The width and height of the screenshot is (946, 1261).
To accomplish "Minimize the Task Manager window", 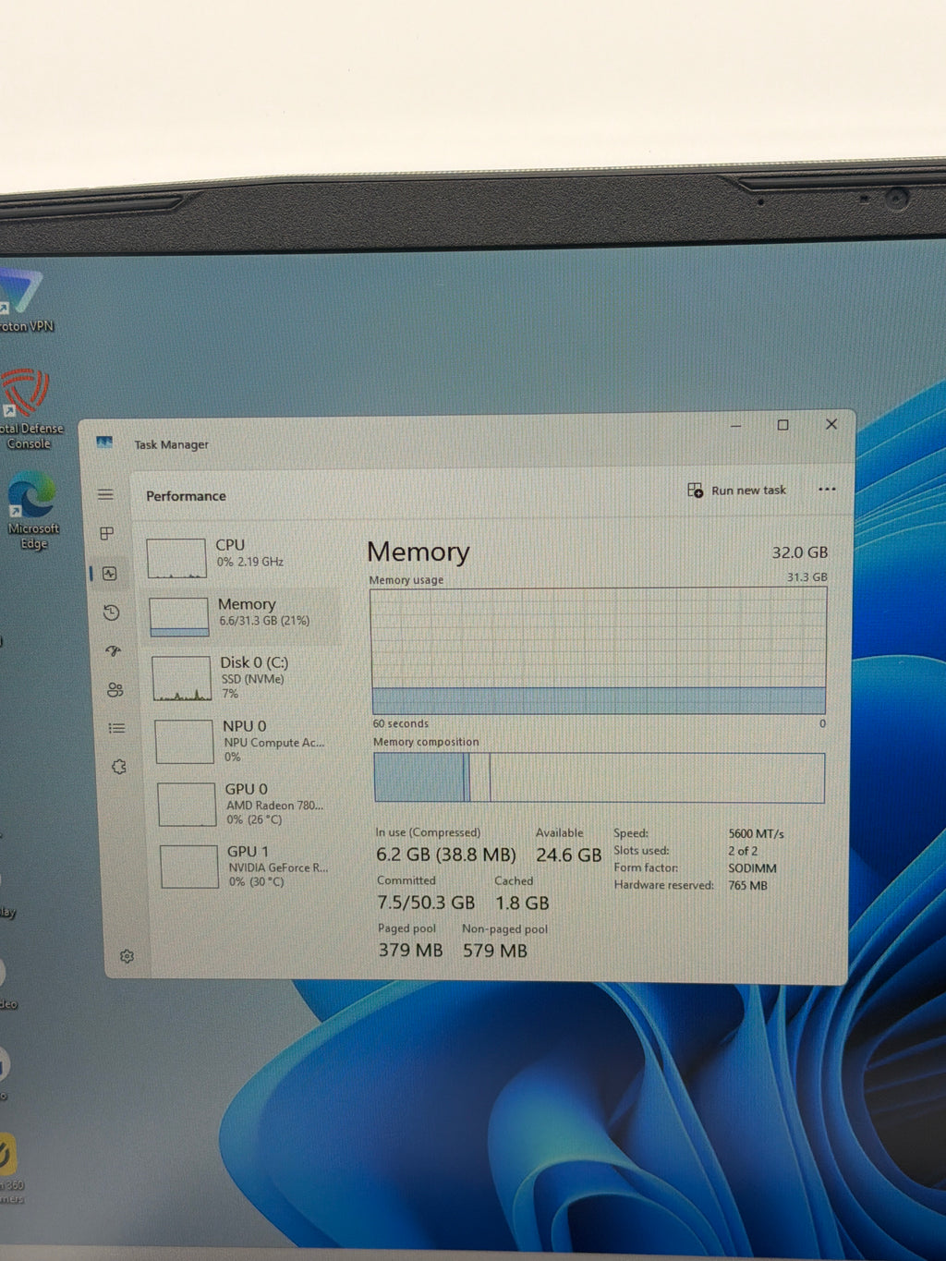I will click(735, 426).
